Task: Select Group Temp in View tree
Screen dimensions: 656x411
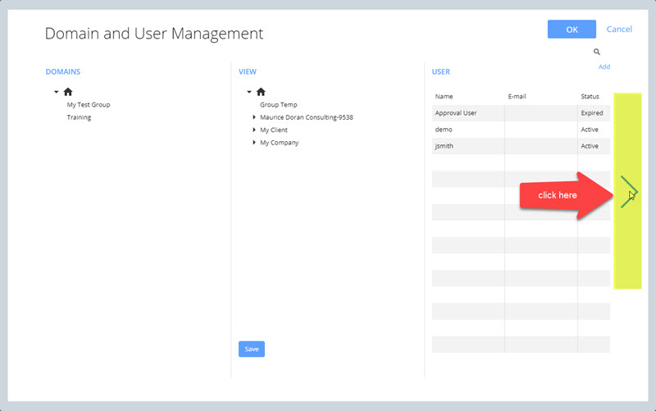Action: coord(279,105)
